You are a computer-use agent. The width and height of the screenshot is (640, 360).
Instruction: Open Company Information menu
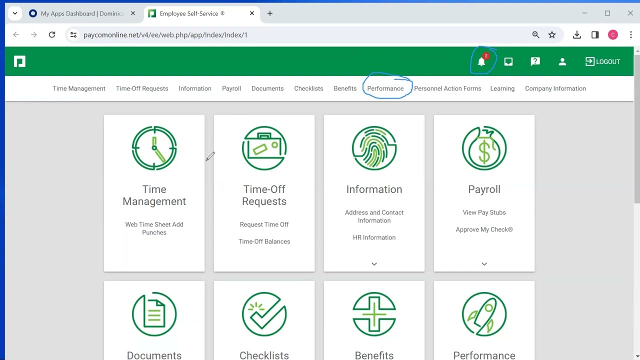point(555,88)
